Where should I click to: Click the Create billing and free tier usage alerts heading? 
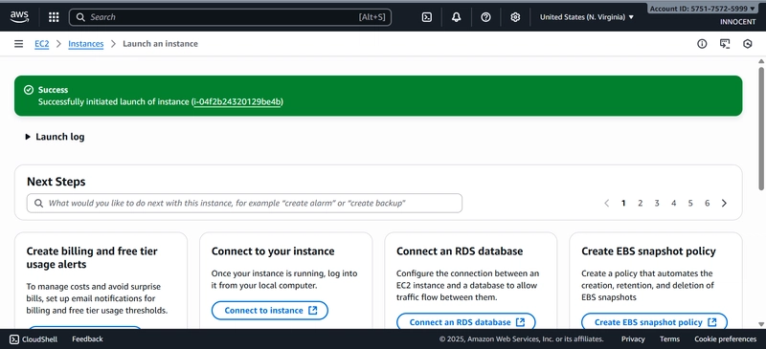tap(92, 258)
